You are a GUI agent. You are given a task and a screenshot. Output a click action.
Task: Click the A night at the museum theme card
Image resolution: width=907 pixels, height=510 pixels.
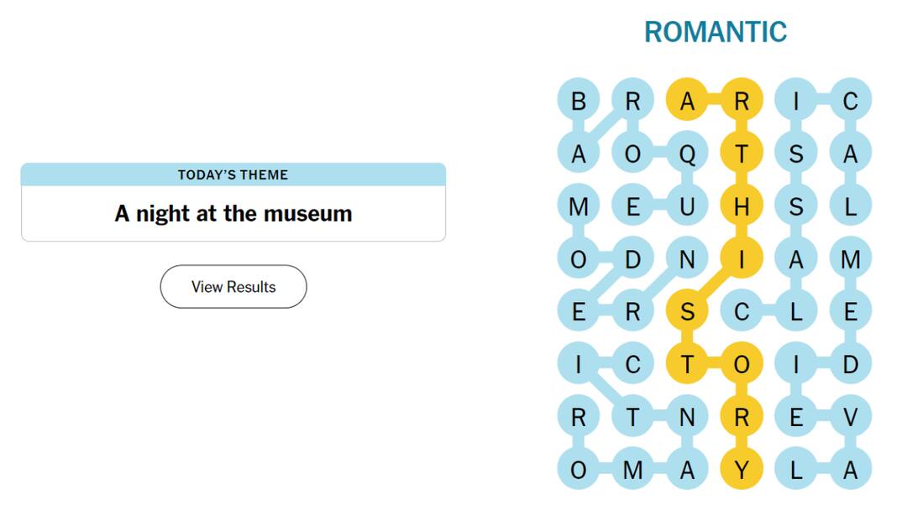tap(233, 214)
